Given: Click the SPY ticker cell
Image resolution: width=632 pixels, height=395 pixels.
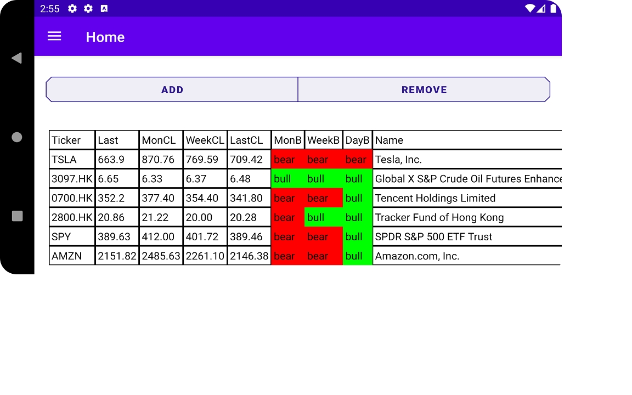Looking at the screenshot, I should [x=72, y=237].
